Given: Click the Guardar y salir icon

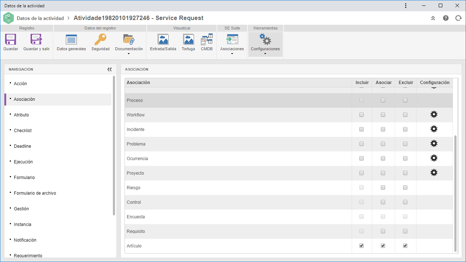Looking at the screenshot, I should click(36, 39).
